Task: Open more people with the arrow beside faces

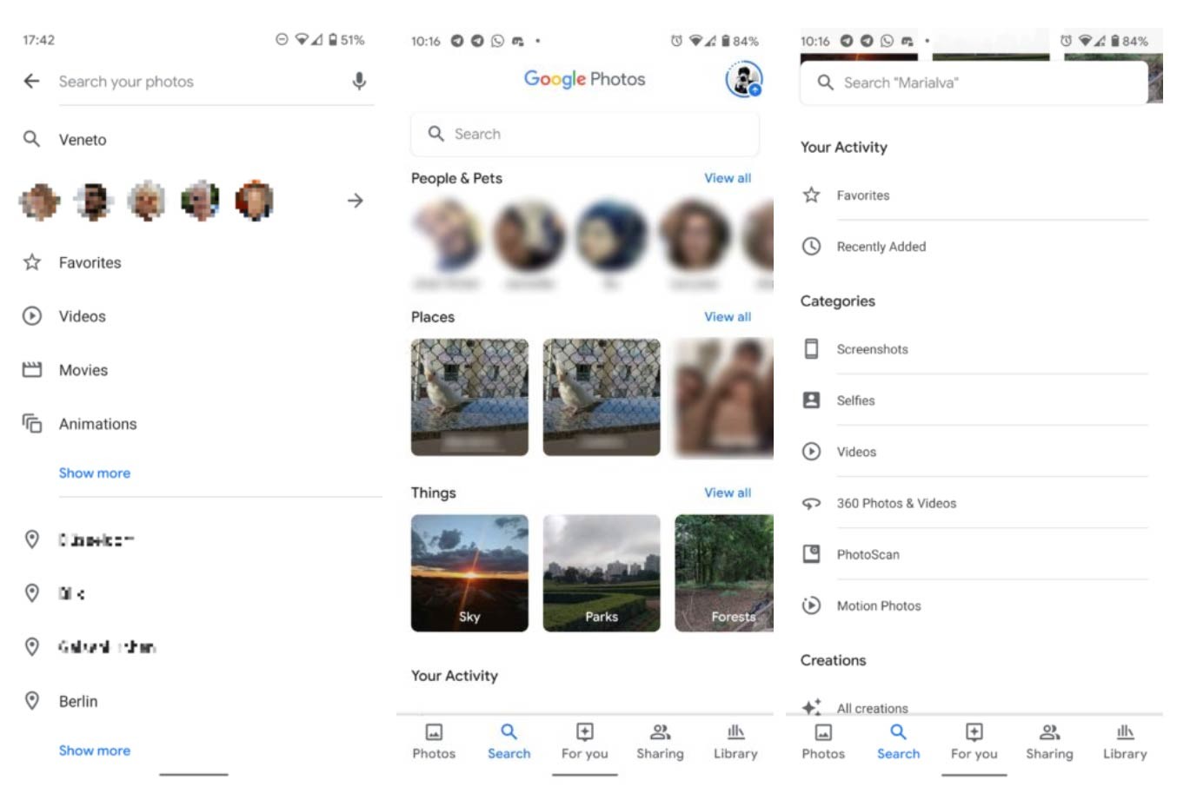Action: click(356, 201)
